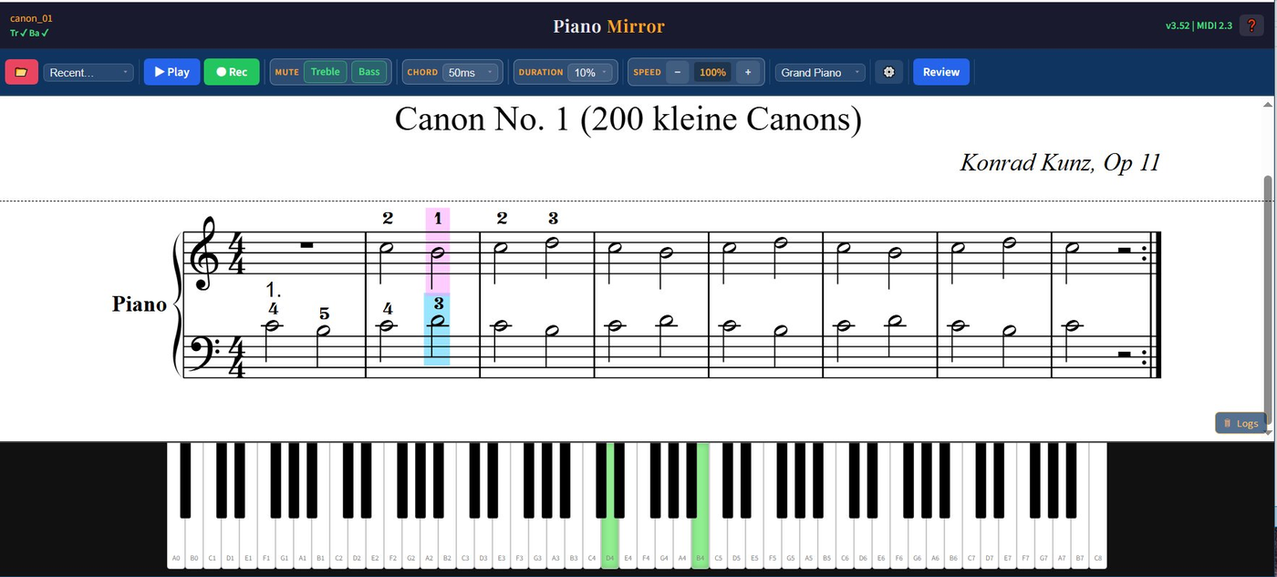Open help with the question mark icon
1277x577 pixels.
tap(1251, 26)
